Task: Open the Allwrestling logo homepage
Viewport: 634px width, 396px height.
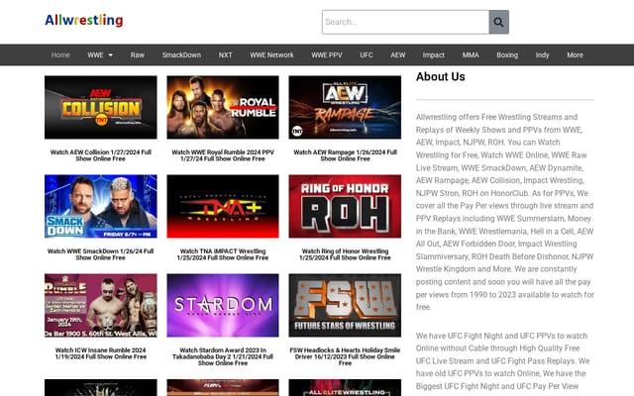Action: click(83, 20)
